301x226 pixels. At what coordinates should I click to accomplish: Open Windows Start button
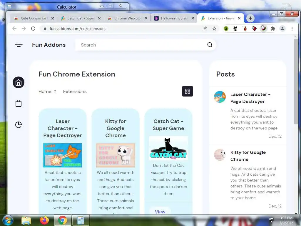pyautogui.click(x=7, y=220)
